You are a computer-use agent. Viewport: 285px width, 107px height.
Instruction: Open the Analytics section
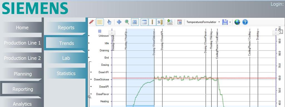[22, 104]
